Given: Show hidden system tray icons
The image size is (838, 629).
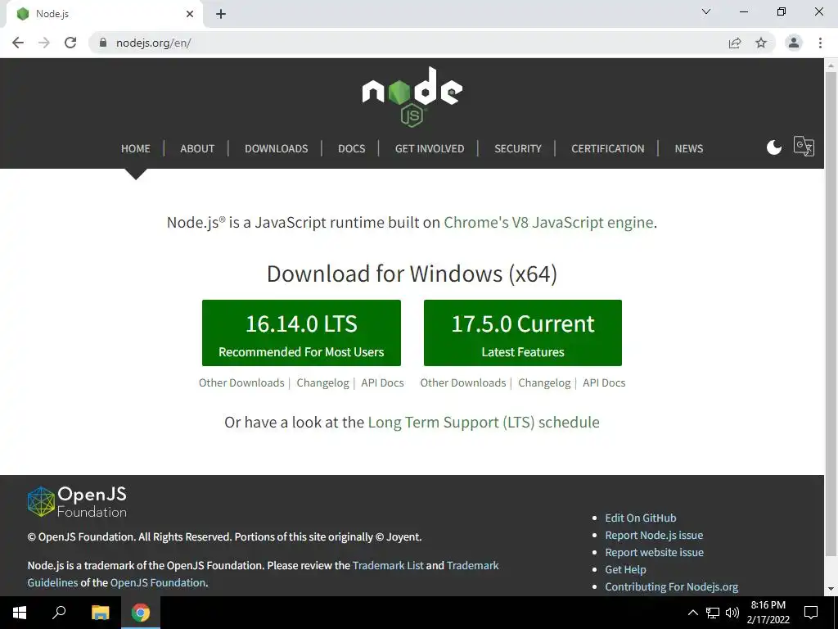Looking at the screenshot, I should click(692, 613).
